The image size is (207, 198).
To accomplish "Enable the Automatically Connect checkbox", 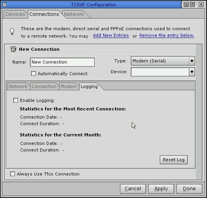I will (34, 74).
